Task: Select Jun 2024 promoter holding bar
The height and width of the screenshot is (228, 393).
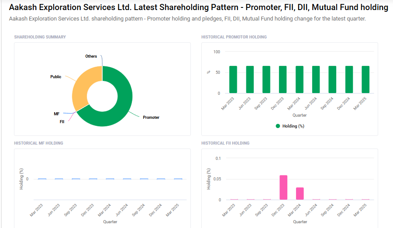Action: [316, 79]
